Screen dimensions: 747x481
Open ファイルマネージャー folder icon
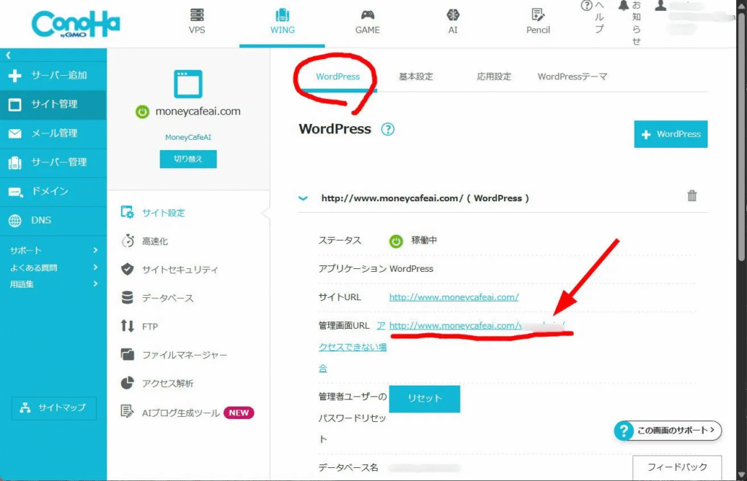tap(127, 354)
